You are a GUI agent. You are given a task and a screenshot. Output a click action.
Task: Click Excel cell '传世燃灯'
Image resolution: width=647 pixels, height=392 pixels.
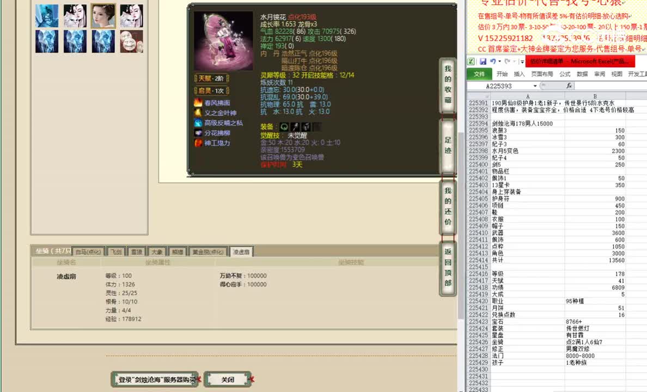click(x=595, y=328)
